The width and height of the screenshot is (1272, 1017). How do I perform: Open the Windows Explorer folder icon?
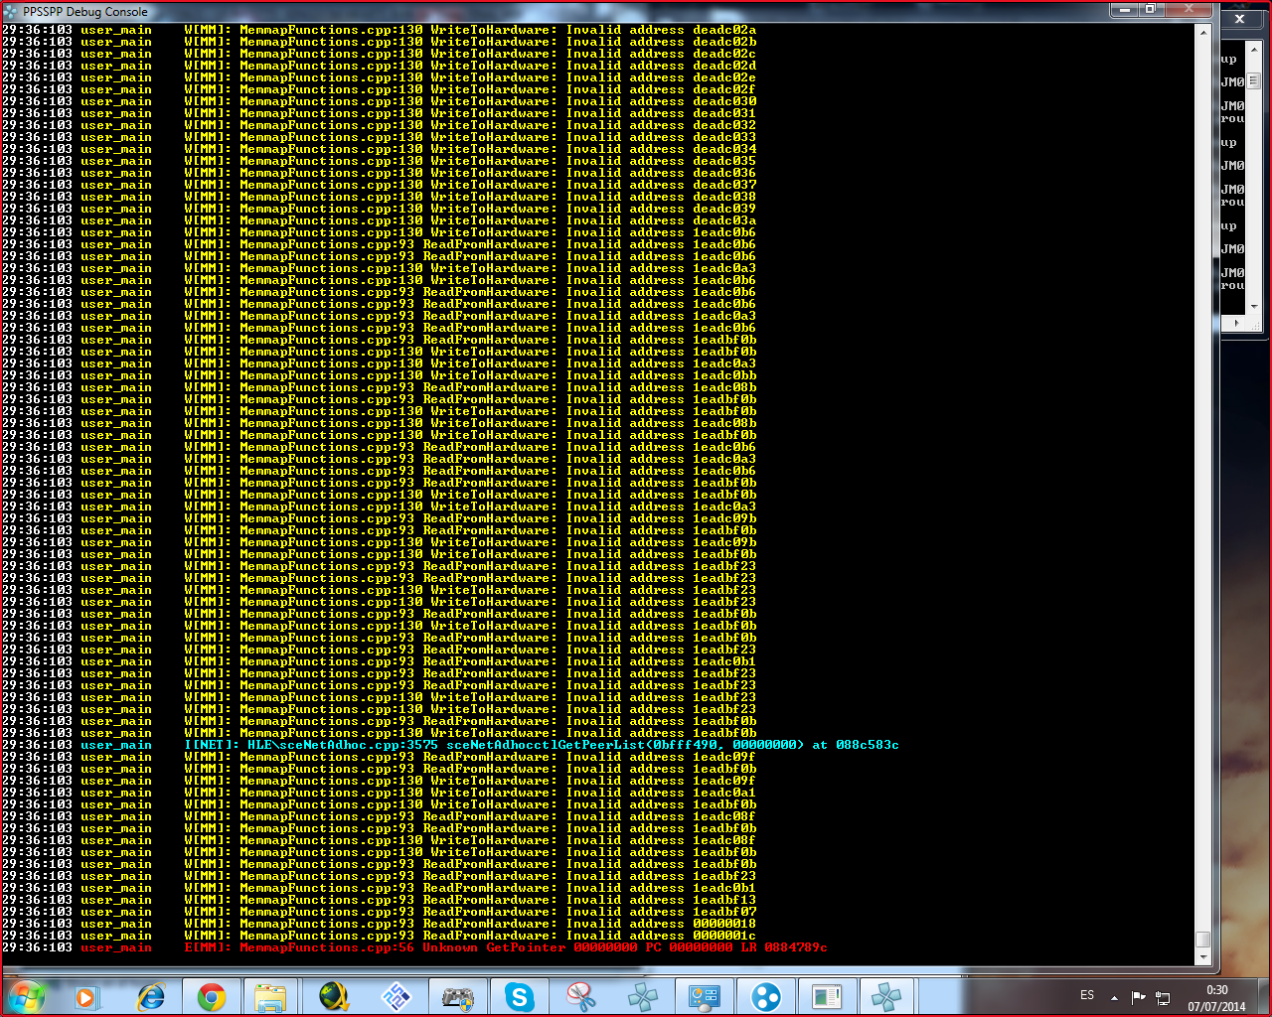pos(270,996)
